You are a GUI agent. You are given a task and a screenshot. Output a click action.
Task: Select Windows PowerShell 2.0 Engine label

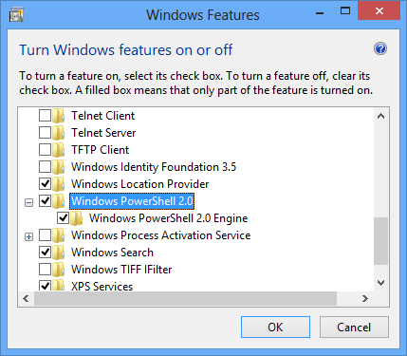(x=168, y=218)
